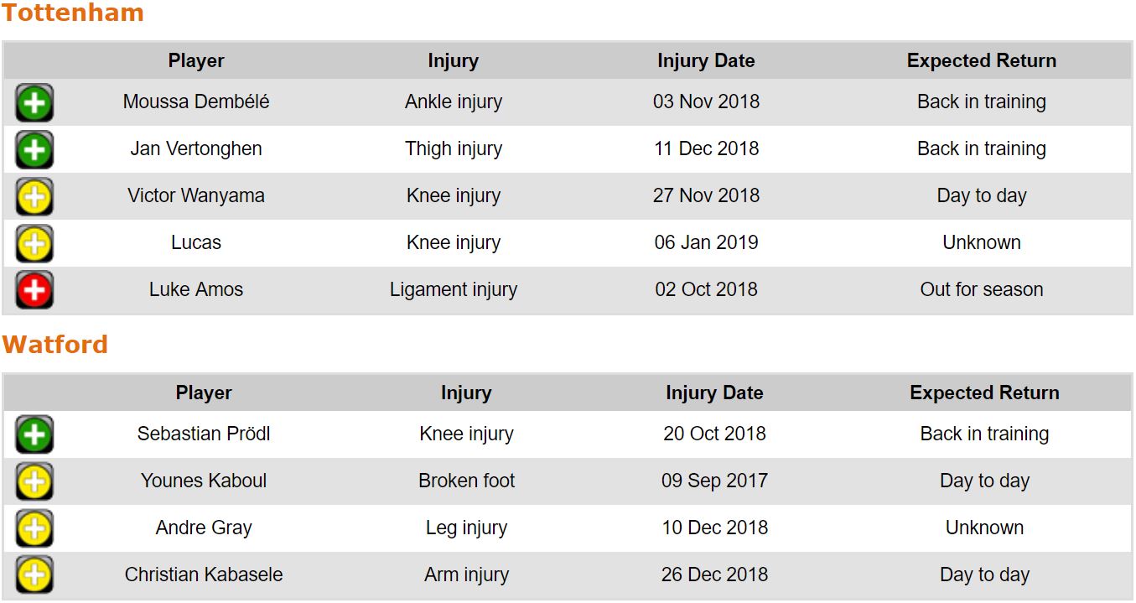Click the green status icon beside Sebastian Prödl
Image resolution: width=1136 pixels, height=603 pixels.
pos(34,435)
